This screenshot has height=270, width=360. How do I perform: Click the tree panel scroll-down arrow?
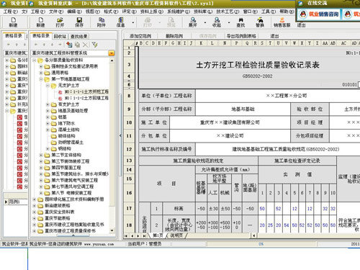[x=112, y=230]
